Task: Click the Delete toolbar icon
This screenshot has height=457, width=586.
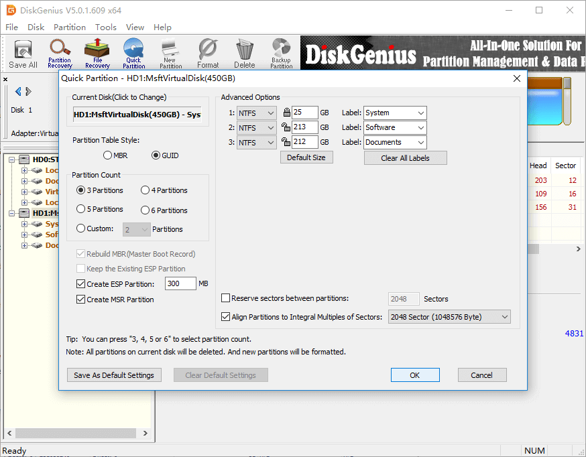Action: coord(244,54)
